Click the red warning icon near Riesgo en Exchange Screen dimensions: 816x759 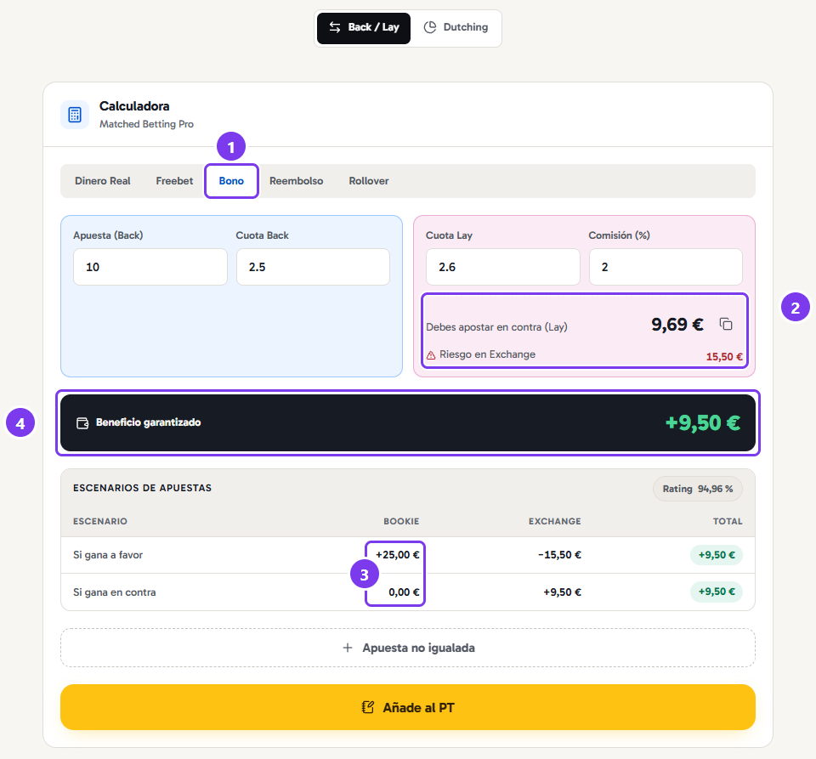click(x=431, y=355)
